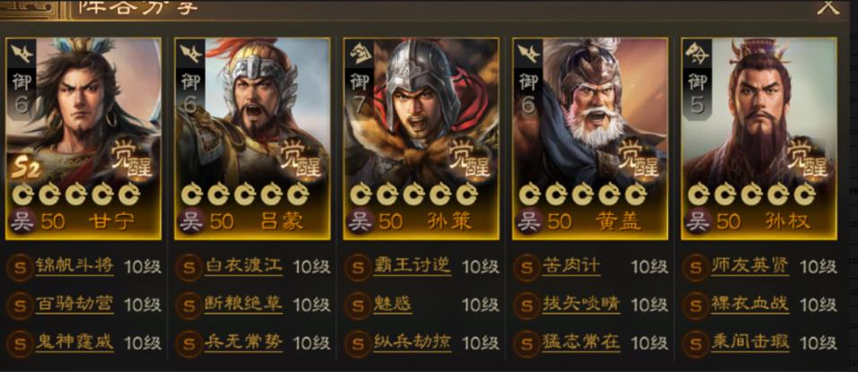Click the S rank icon beside 魅惑
Screen dimensions: 858x372
pos(357,306)
